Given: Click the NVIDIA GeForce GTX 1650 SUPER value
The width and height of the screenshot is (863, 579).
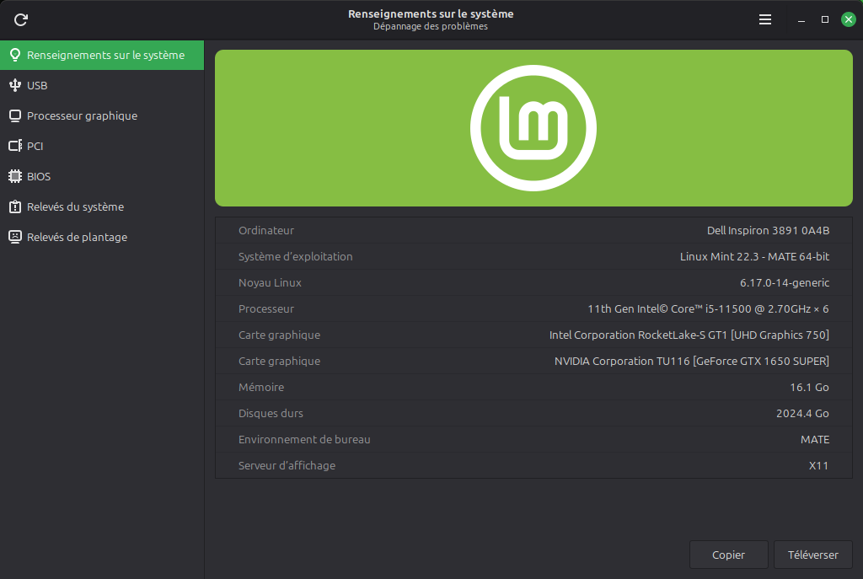Looking at the screenshot, I should click(x=691, y=361).
